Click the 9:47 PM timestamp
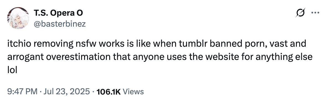 click(22, 92)
